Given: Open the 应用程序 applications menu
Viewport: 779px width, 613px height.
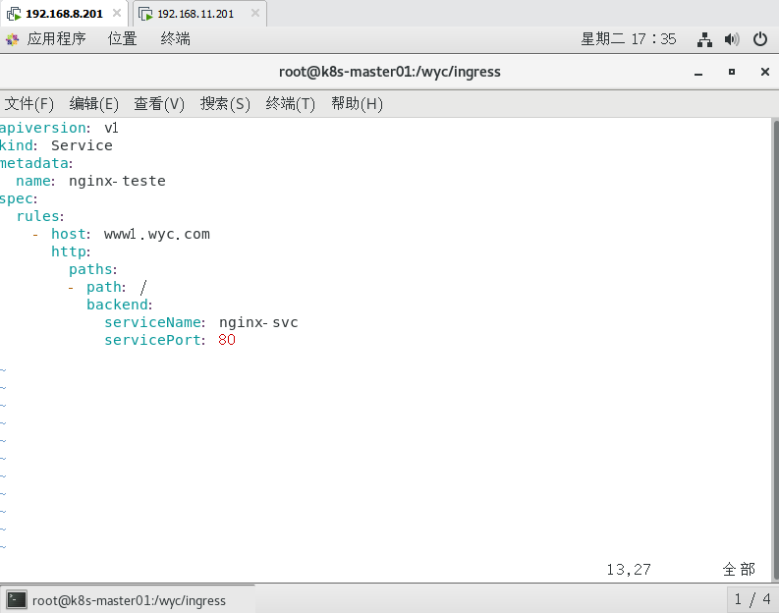Looking at the screenshot, I should [56, 38].
